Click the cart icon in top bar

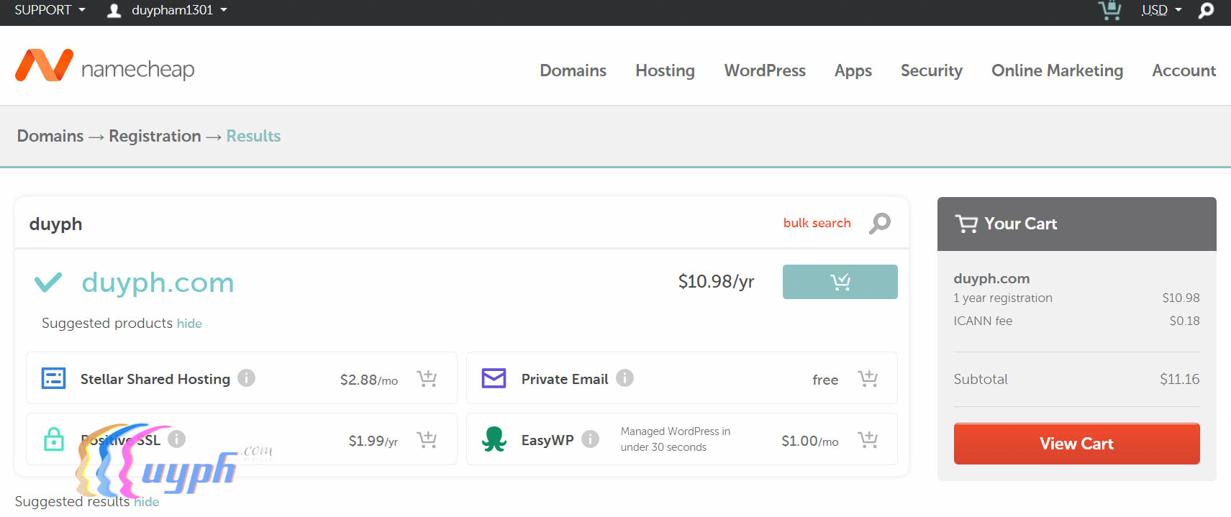[1109, 11]
